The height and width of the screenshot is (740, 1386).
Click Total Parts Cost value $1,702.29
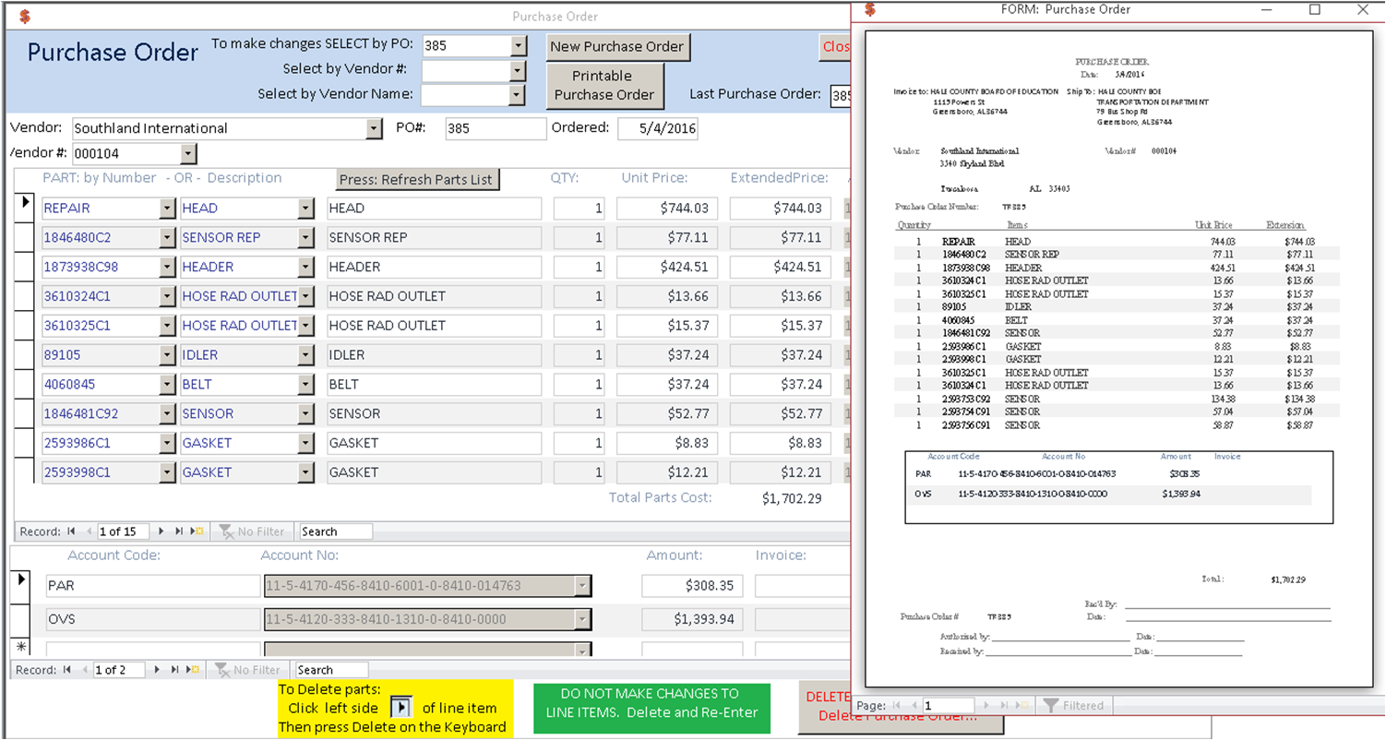[x=792, y=498]
